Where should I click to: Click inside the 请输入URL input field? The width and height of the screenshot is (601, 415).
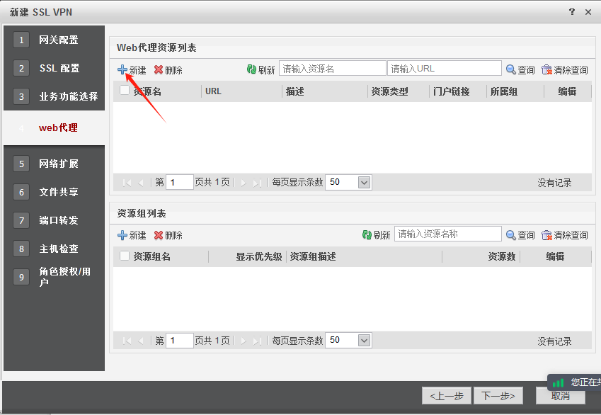tap(444, 69)
